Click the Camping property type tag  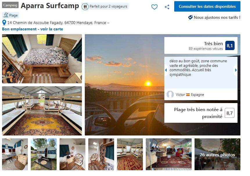coord(10,5)
